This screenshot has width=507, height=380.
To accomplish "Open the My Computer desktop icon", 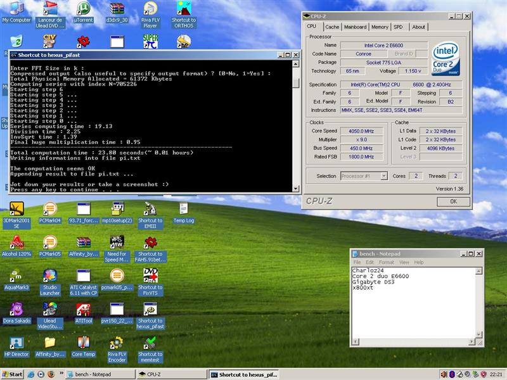I will 16,12.
